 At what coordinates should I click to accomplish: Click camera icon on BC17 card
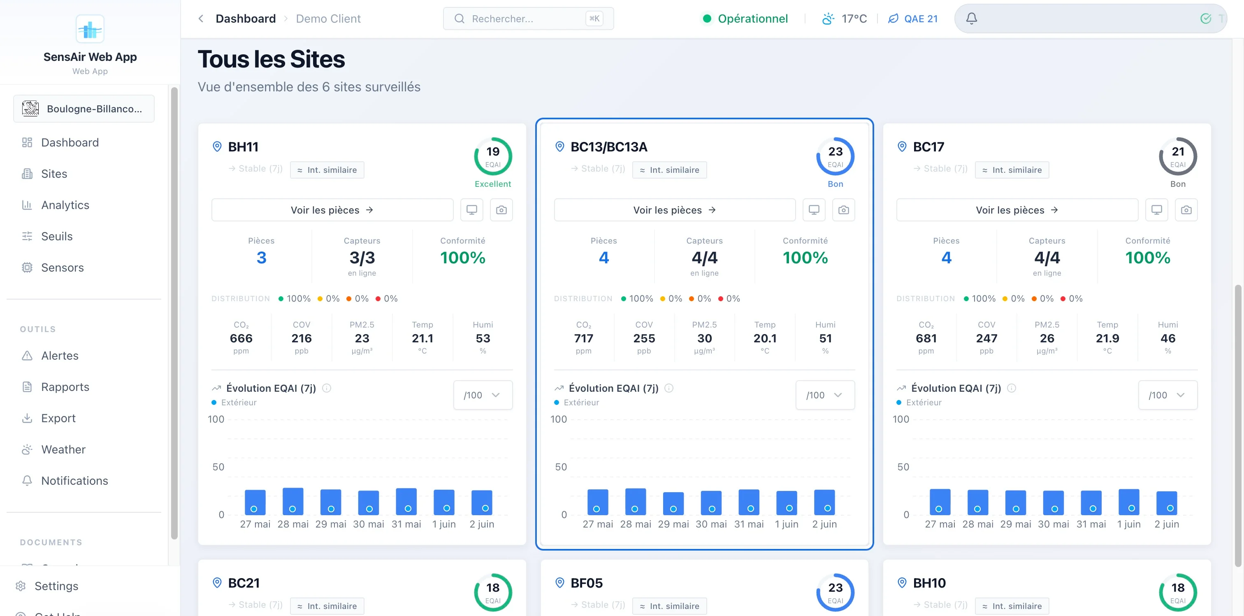tap(1186, 210)
